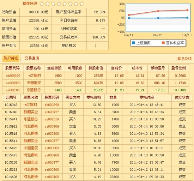Click the 账户总值 value 122588.41元
Image resolution: width=194 pixels, height=181 pixels.
click(x=38, y=20)
